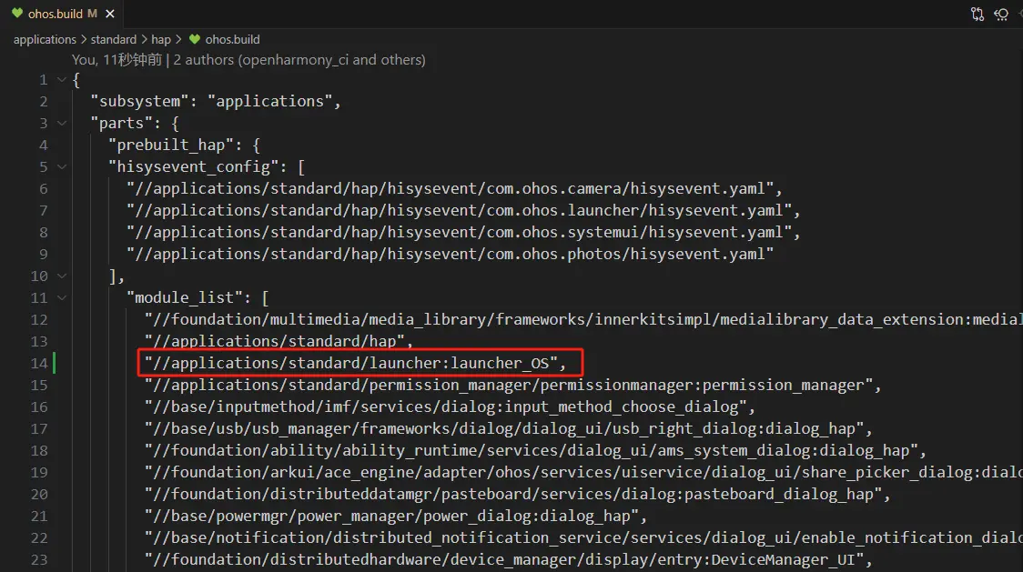This screenshot has width=1023, height=572.
Task: Collapse the "hisysevent_config" fold at line 5
Action: (62, 167)
